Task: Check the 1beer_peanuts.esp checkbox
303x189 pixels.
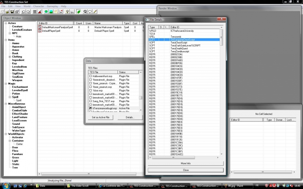Action: click(91, 87)
